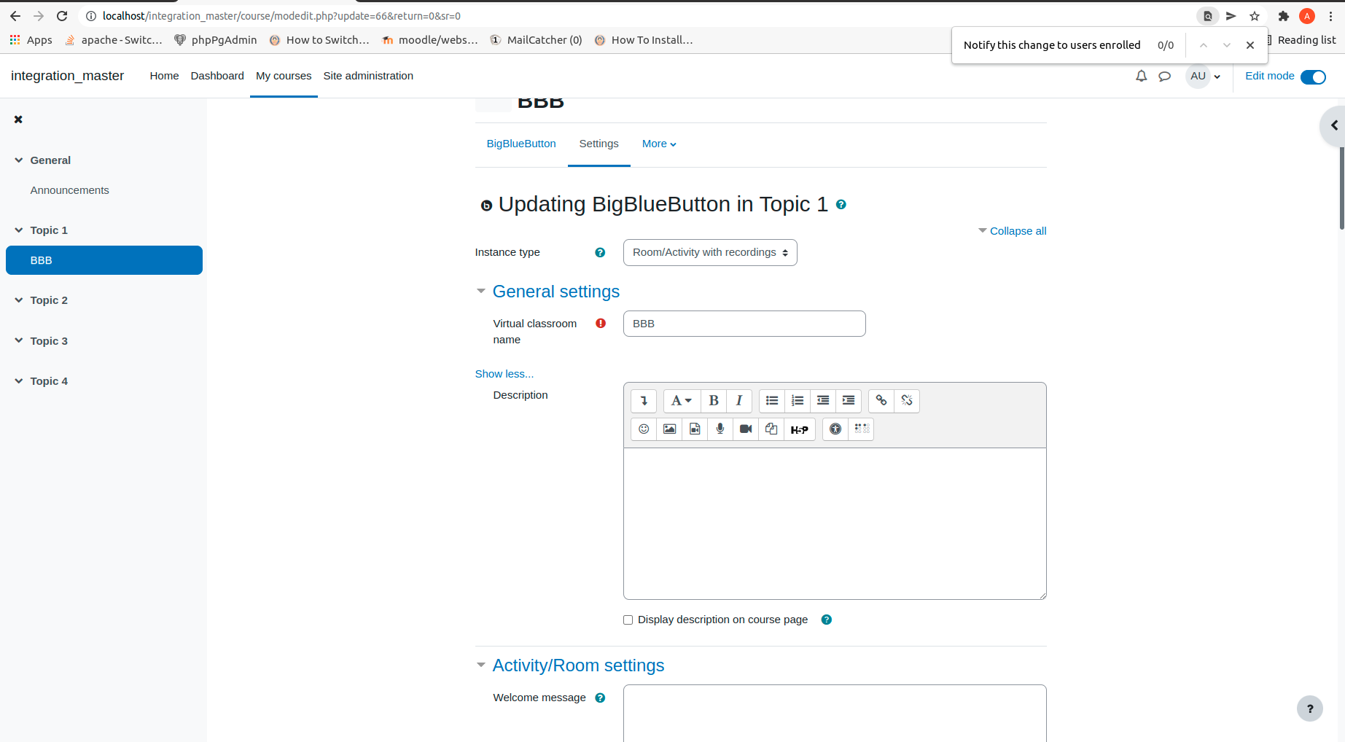Viewport: 1345px width, 742px height.
Task: Insert an ordered numbered list
Action: pyautogui.click(x=798, y=401)
